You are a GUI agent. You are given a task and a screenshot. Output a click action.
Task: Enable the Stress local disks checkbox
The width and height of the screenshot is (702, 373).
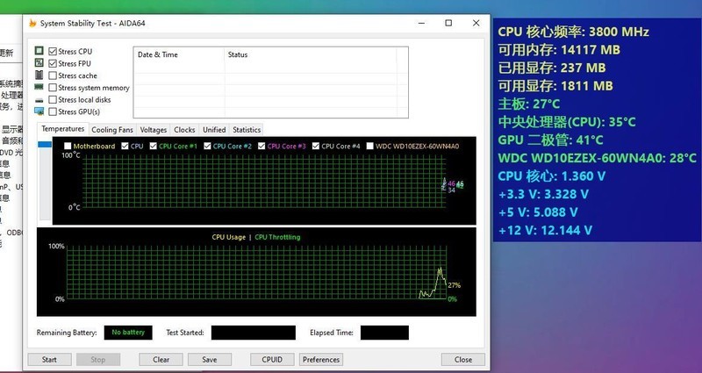pos(53,99)
